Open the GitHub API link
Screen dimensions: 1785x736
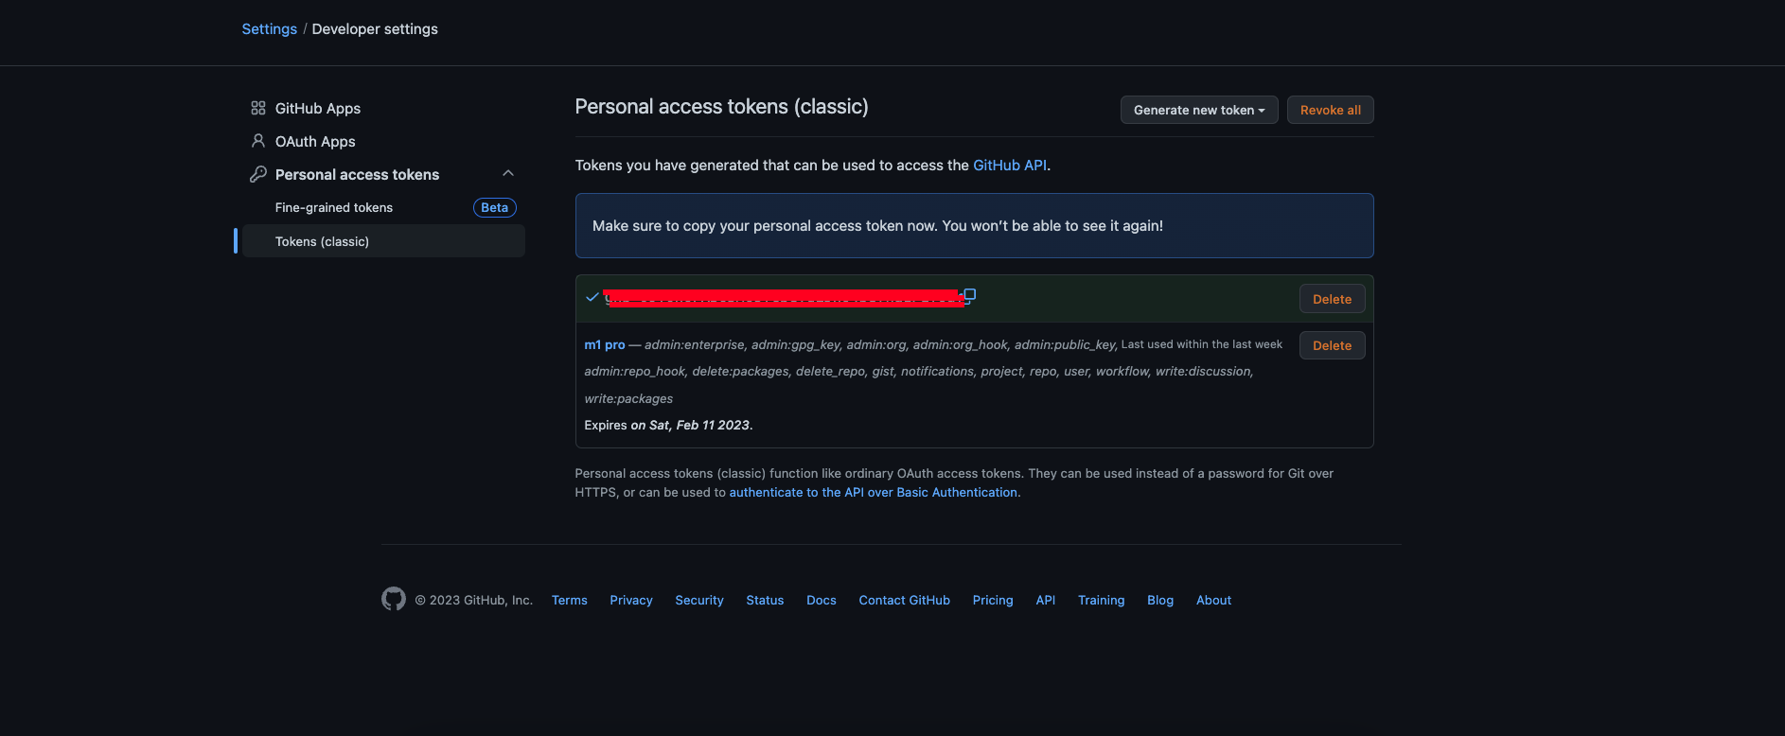click(1010, 165)
